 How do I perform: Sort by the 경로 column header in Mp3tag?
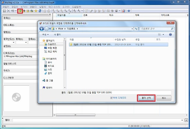(x=95, y=15)
